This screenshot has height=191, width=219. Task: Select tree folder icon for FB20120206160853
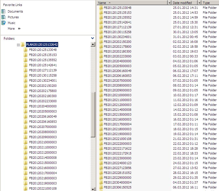[x=25, y=122]
